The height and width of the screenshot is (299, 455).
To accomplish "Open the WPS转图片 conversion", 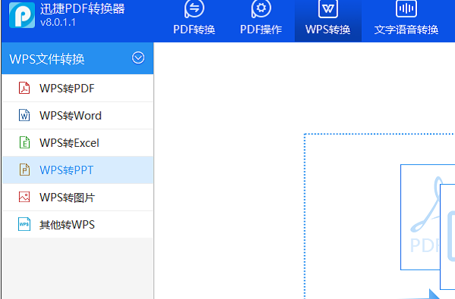I will coord(77,197).
